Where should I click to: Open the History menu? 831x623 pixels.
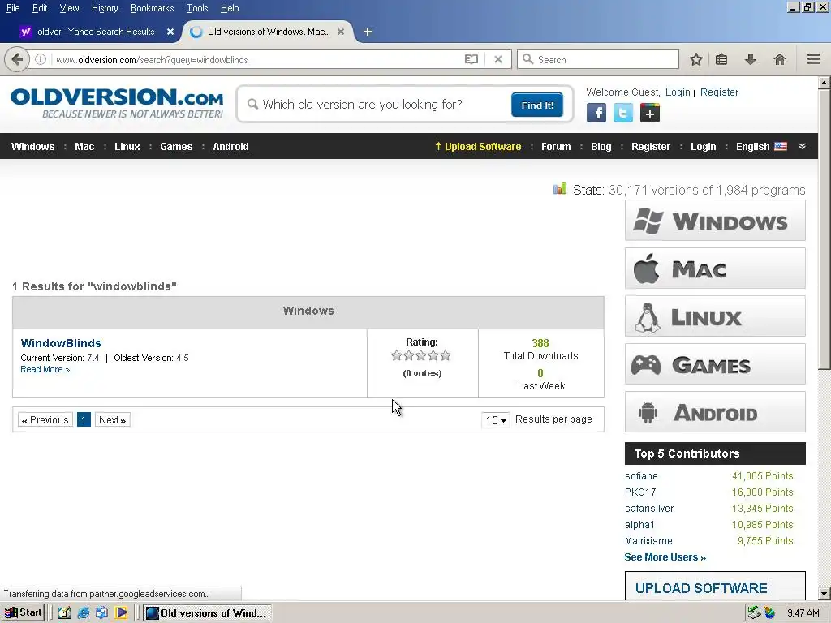105,8
